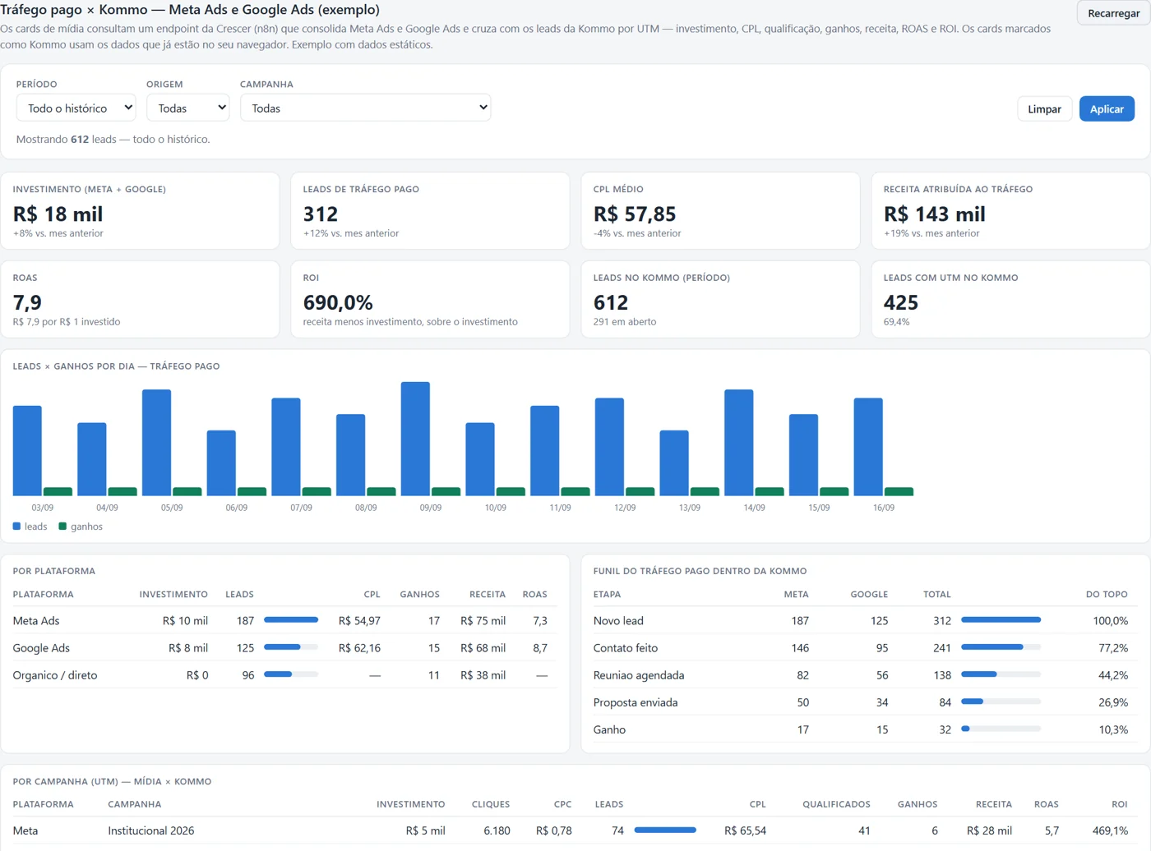The width and height of the screenshot is (1151, 851).
Task: Click the Aplicar button
Action: [x=1107, y=108]
